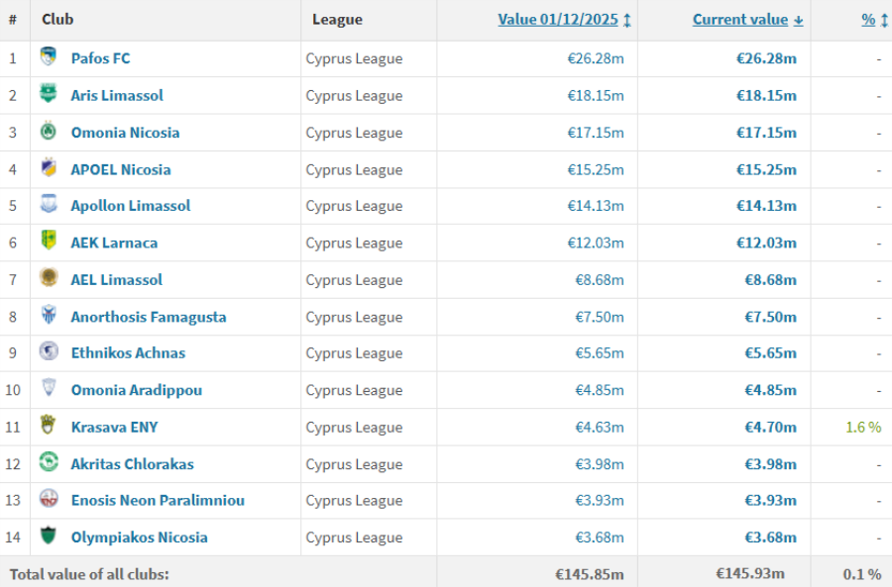Open the Ethnikos Achnas club link
Viewport: 892px width, 587px height.
coord(128,352)
